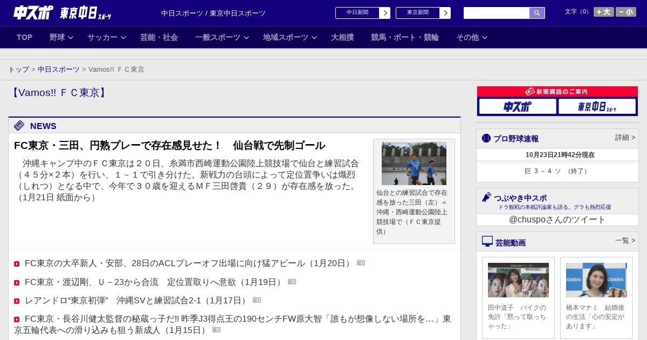Click the 中日スポーツ / 東京中日スポーツ header text
This screenshot has width=647, height=340.
point(214,13)
